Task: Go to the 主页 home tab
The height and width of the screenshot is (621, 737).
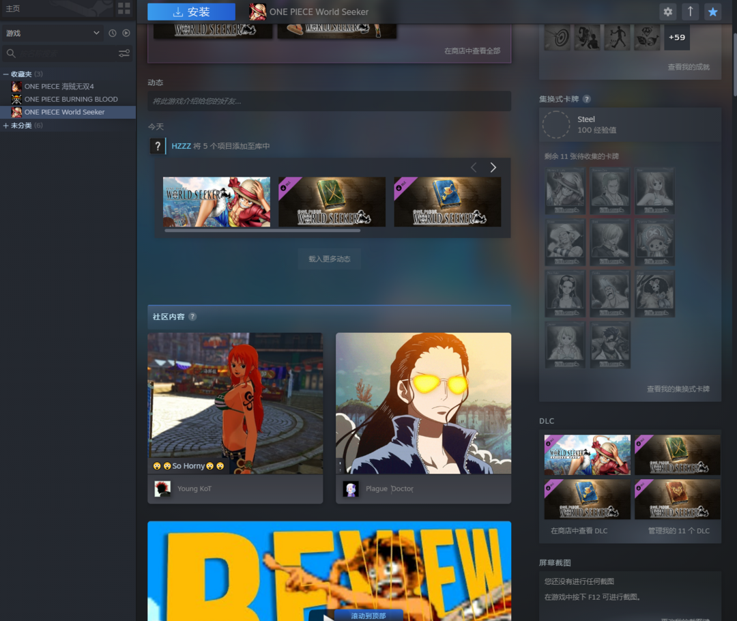Action: [x=13, y=8]
